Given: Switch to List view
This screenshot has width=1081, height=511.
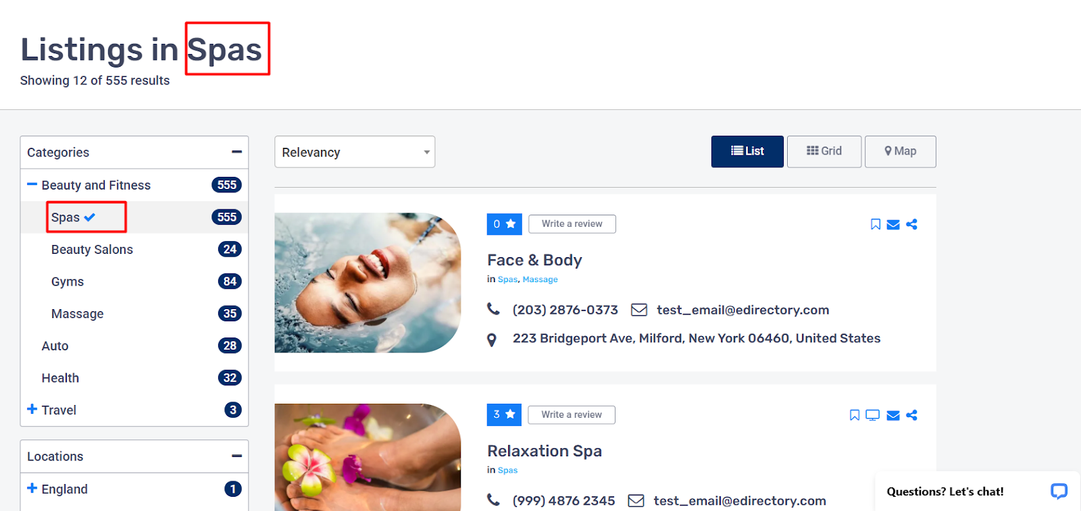Looking at the screenshot, I should point(747,151).
